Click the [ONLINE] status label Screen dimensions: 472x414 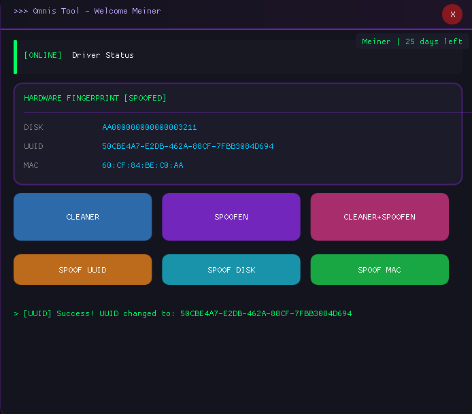[x=43, y=55]
